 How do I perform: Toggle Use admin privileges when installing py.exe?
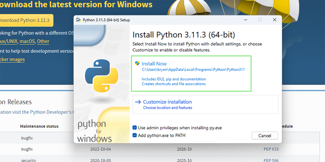(135, 128)
